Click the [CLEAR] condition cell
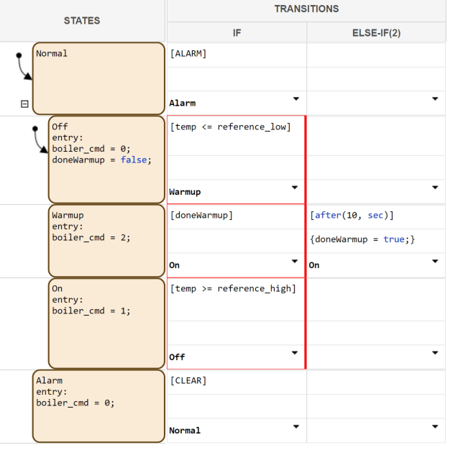450x450 pixels. pyautogui.click(x=237, y=381)
